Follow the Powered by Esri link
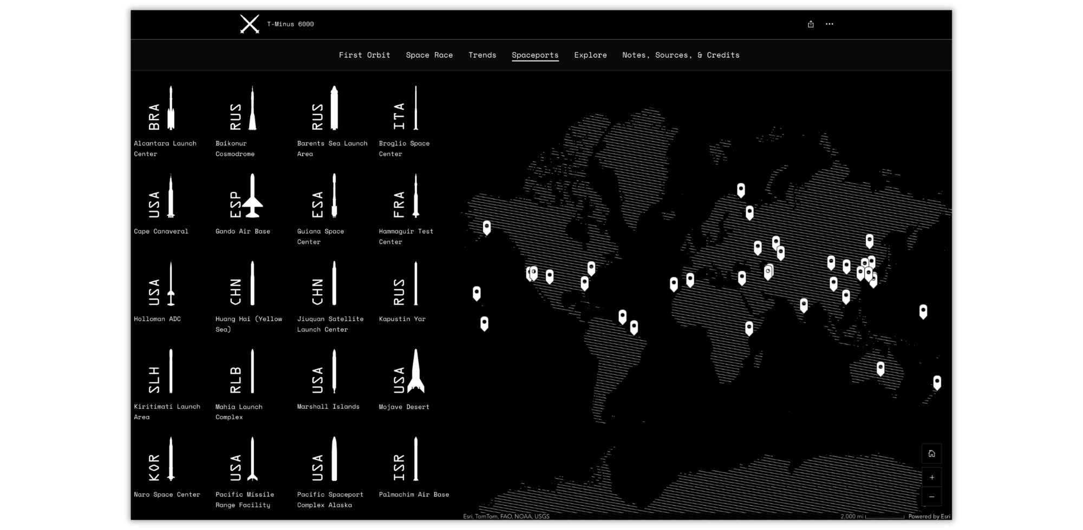Image resolution: width=1083 pixels, height=530 pixels. pyautogui.click(x=929, y=516)
